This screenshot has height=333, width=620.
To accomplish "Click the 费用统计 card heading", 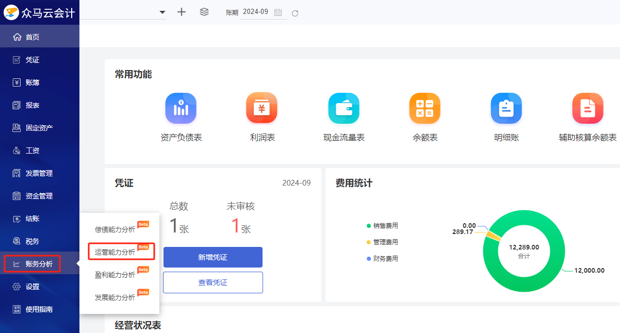I will click(x=354, y=183).
